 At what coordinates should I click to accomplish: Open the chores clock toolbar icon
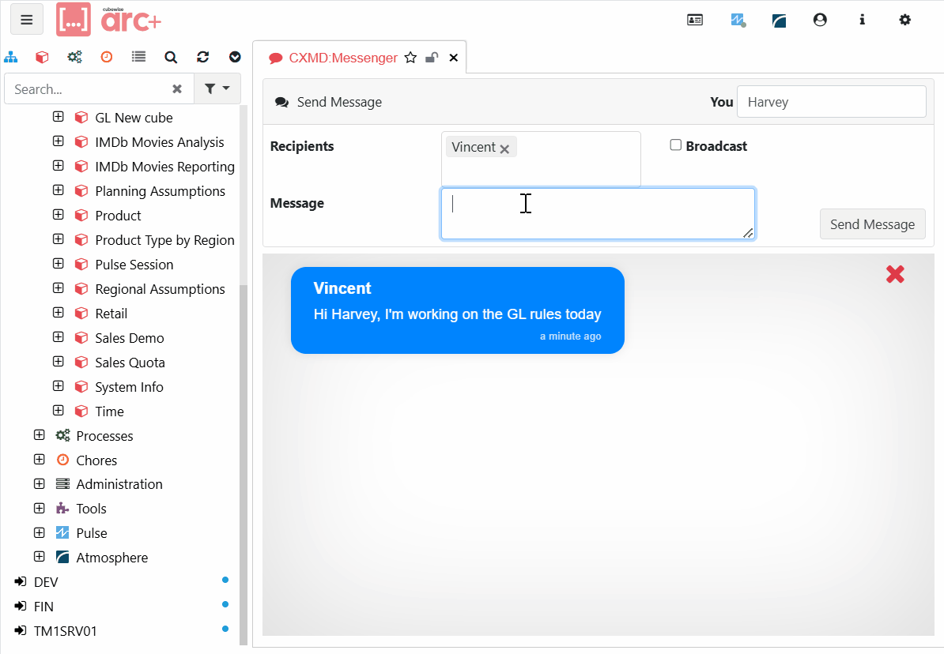pos(107,57)
